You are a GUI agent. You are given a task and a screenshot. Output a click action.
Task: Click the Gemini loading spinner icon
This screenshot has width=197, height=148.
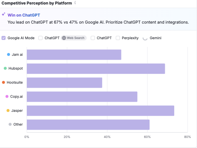point(145,38)
